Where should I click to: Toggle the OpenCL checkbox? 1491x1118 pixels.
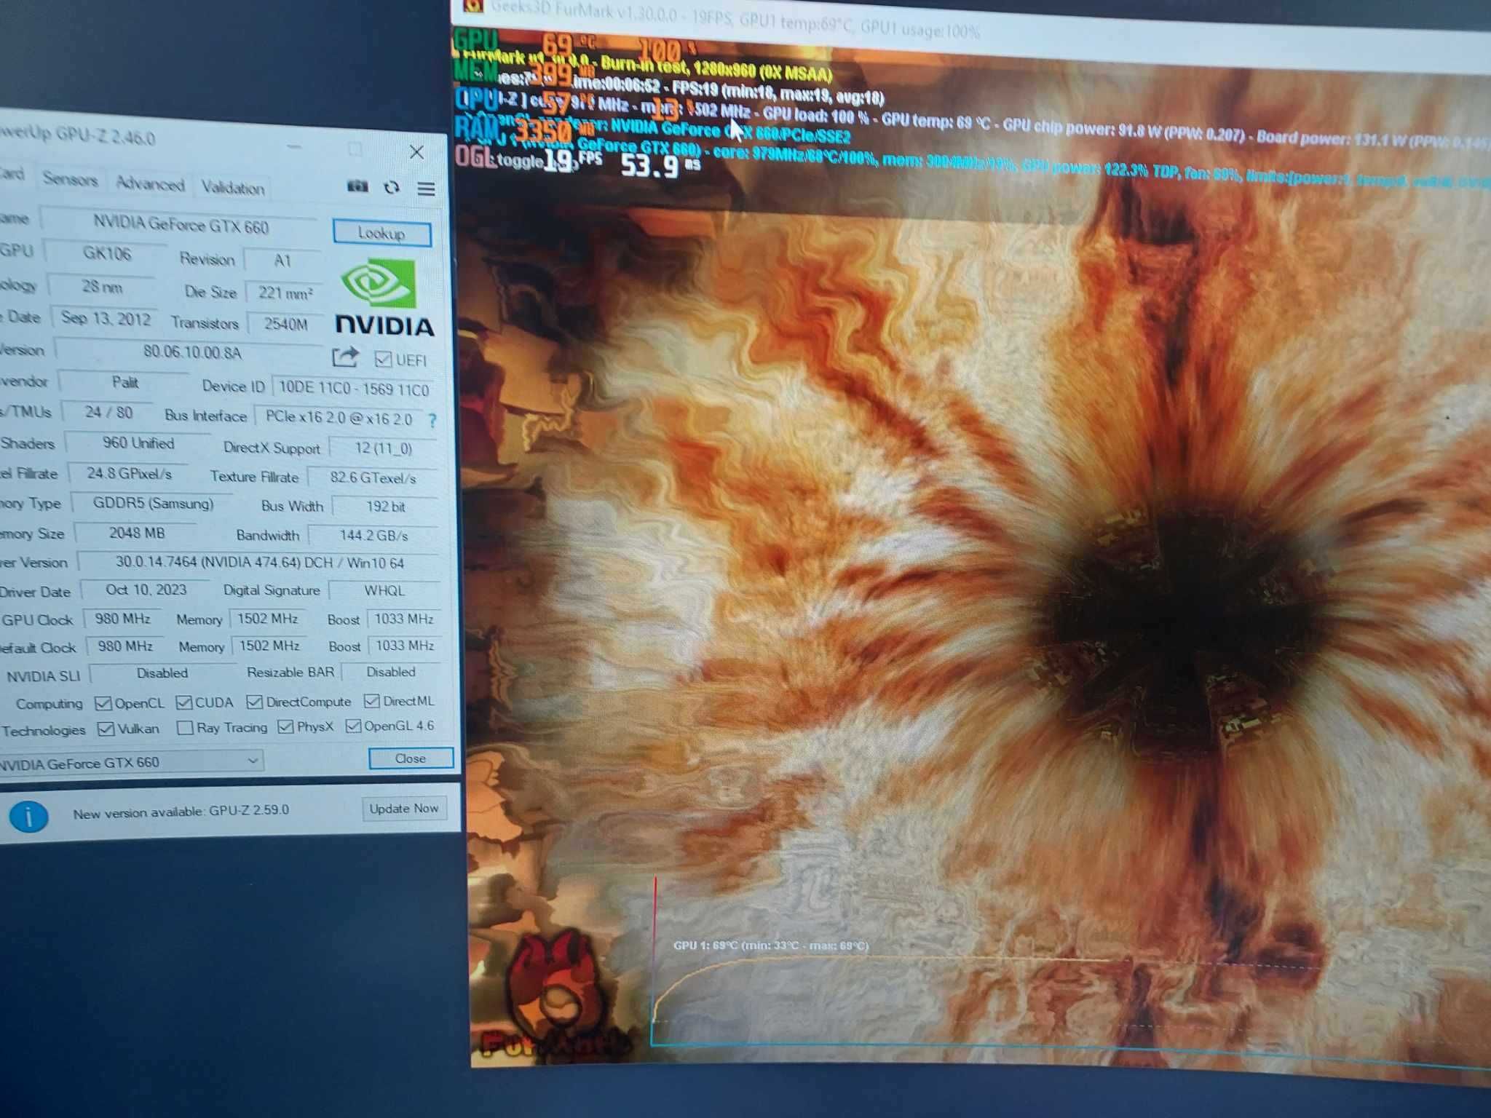click(103, 703)
